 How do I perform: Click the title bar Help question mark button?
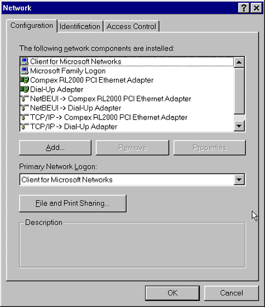pyautogui.click(x=244, y=8)
